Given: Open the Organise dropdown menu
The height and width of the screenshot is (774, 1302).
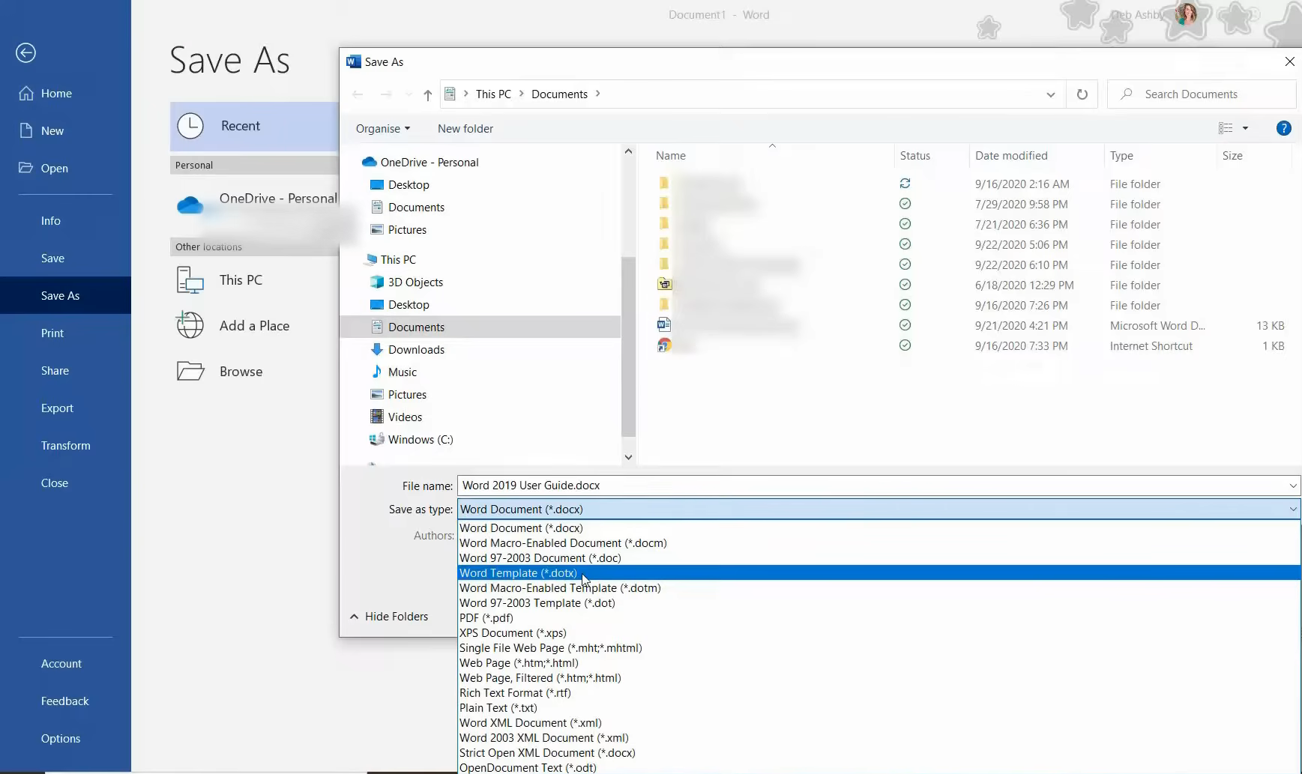Looking at the screenshot, I should [x=383, y=129].
